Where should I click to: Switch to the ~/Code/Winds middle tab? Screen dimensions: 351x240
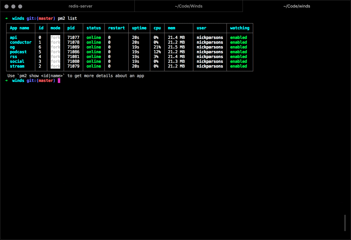188,6
